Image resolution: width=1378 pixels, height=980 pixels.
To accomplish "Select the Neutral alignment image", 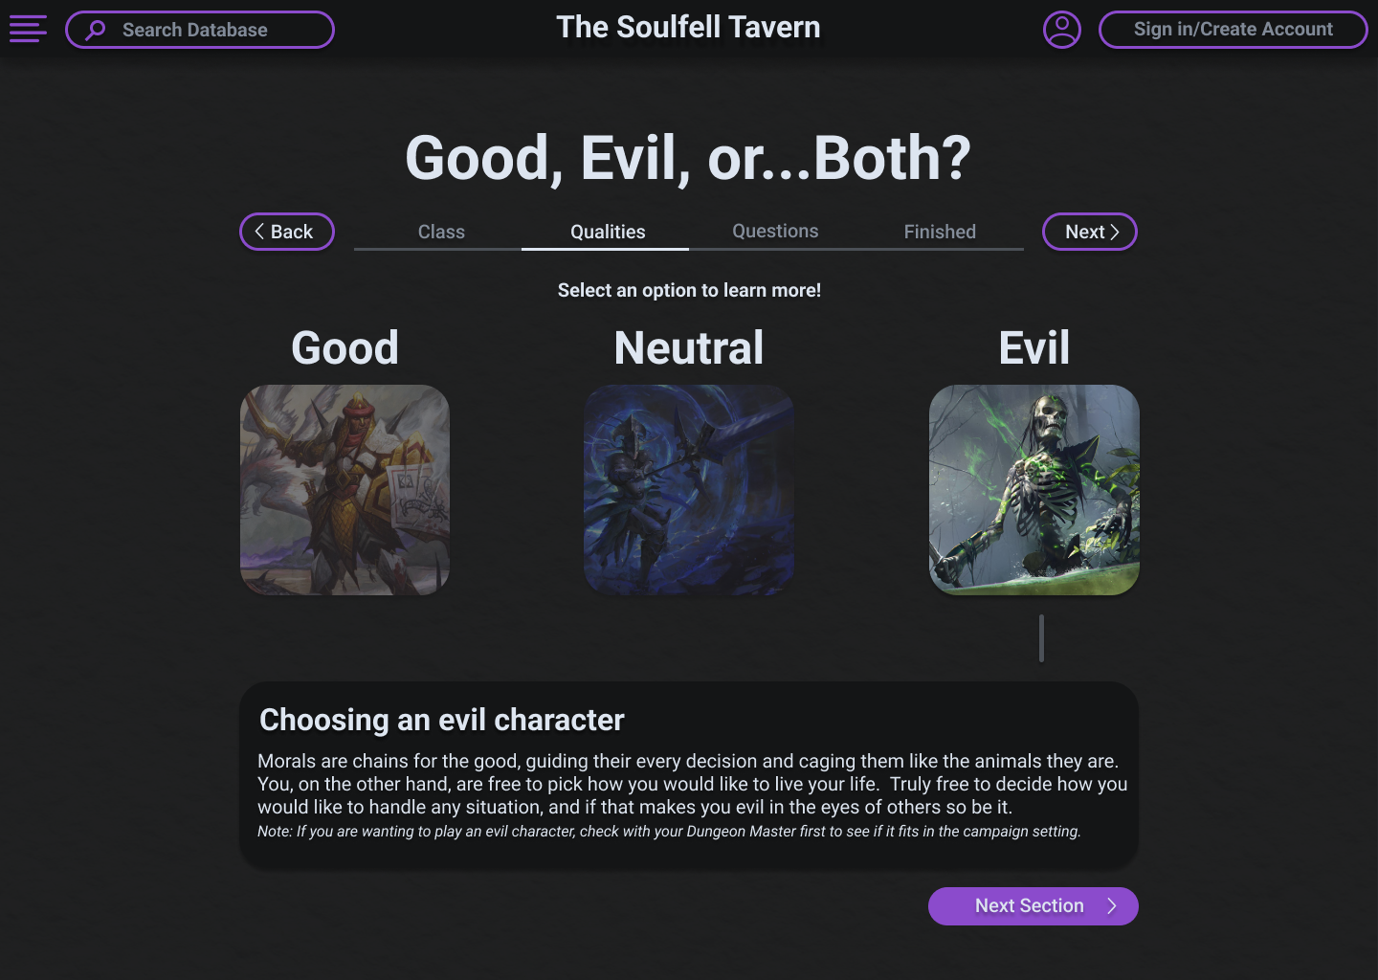I will click(x=689, y=490).
